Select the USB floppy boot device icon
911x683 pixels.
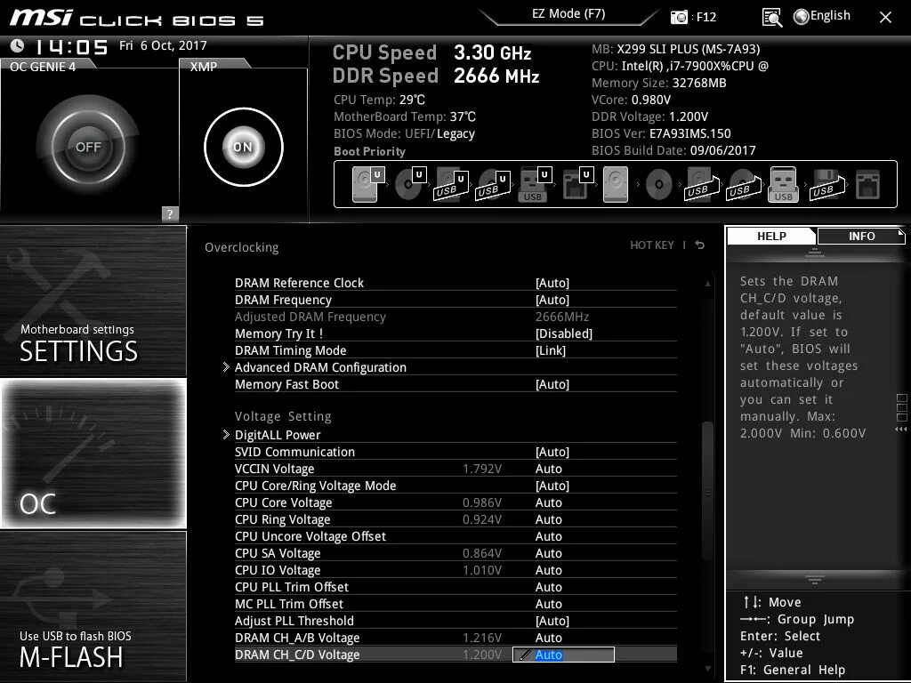tap(826, 185)
